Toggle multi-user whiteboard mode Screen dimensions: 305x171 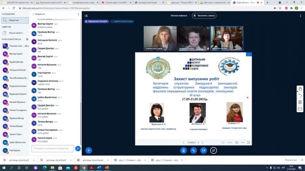pos(300,109)
